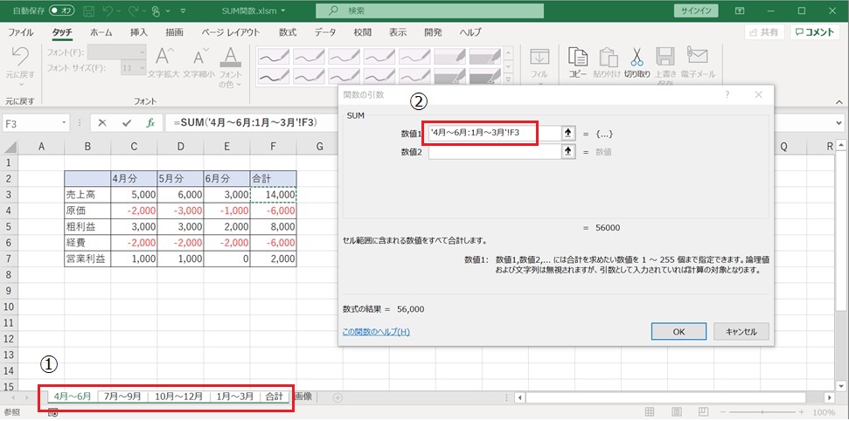Click 数値2 range selector arrow icon
This screenshot has height=421, width=849.
(567, 151)
